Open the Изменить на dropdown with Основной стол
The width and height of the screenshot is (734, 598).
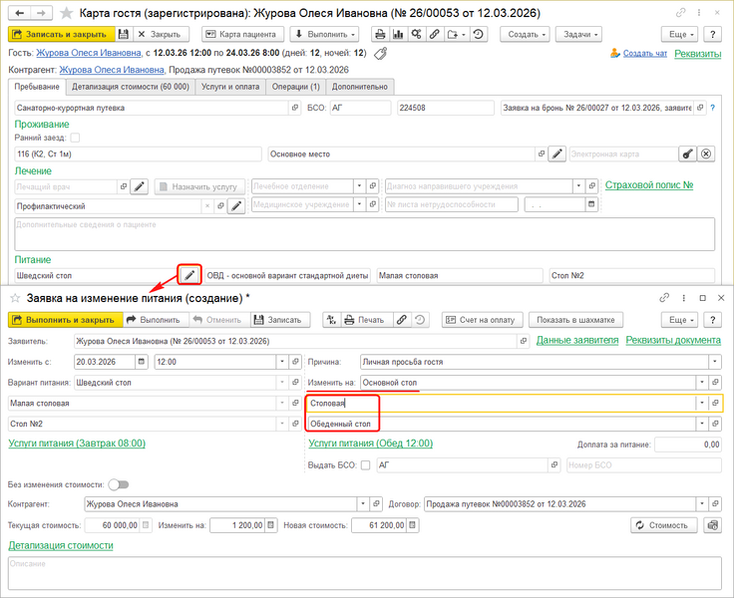click(702, 382)
